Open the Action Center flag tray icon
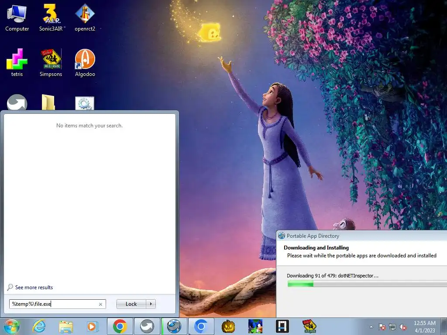The height and width of the screenshot is (335, 447). coord(382,327)
